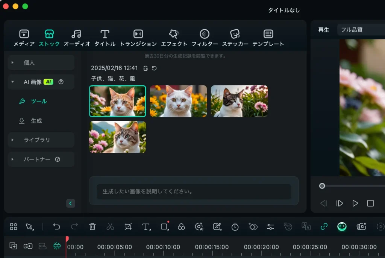Open the フル品質 playback quality dropdown

tap(359, 30)
